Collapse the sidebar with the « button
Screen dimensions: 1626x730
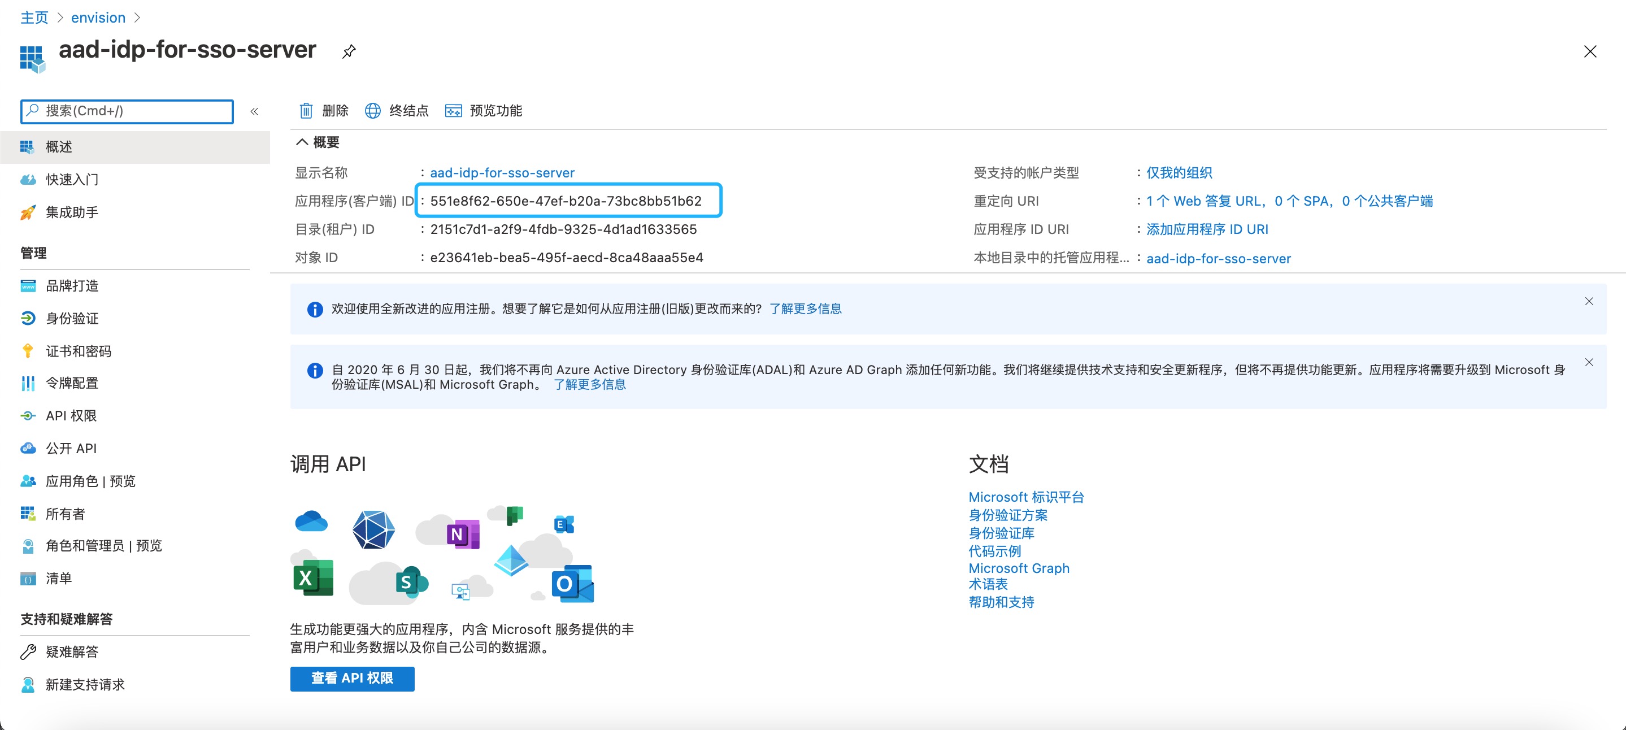point(255,111)
